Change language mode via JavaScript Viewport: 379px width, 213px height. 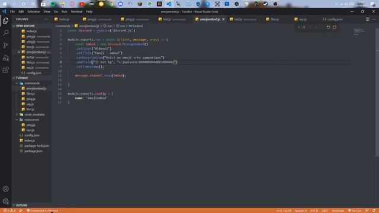point(338,211)
